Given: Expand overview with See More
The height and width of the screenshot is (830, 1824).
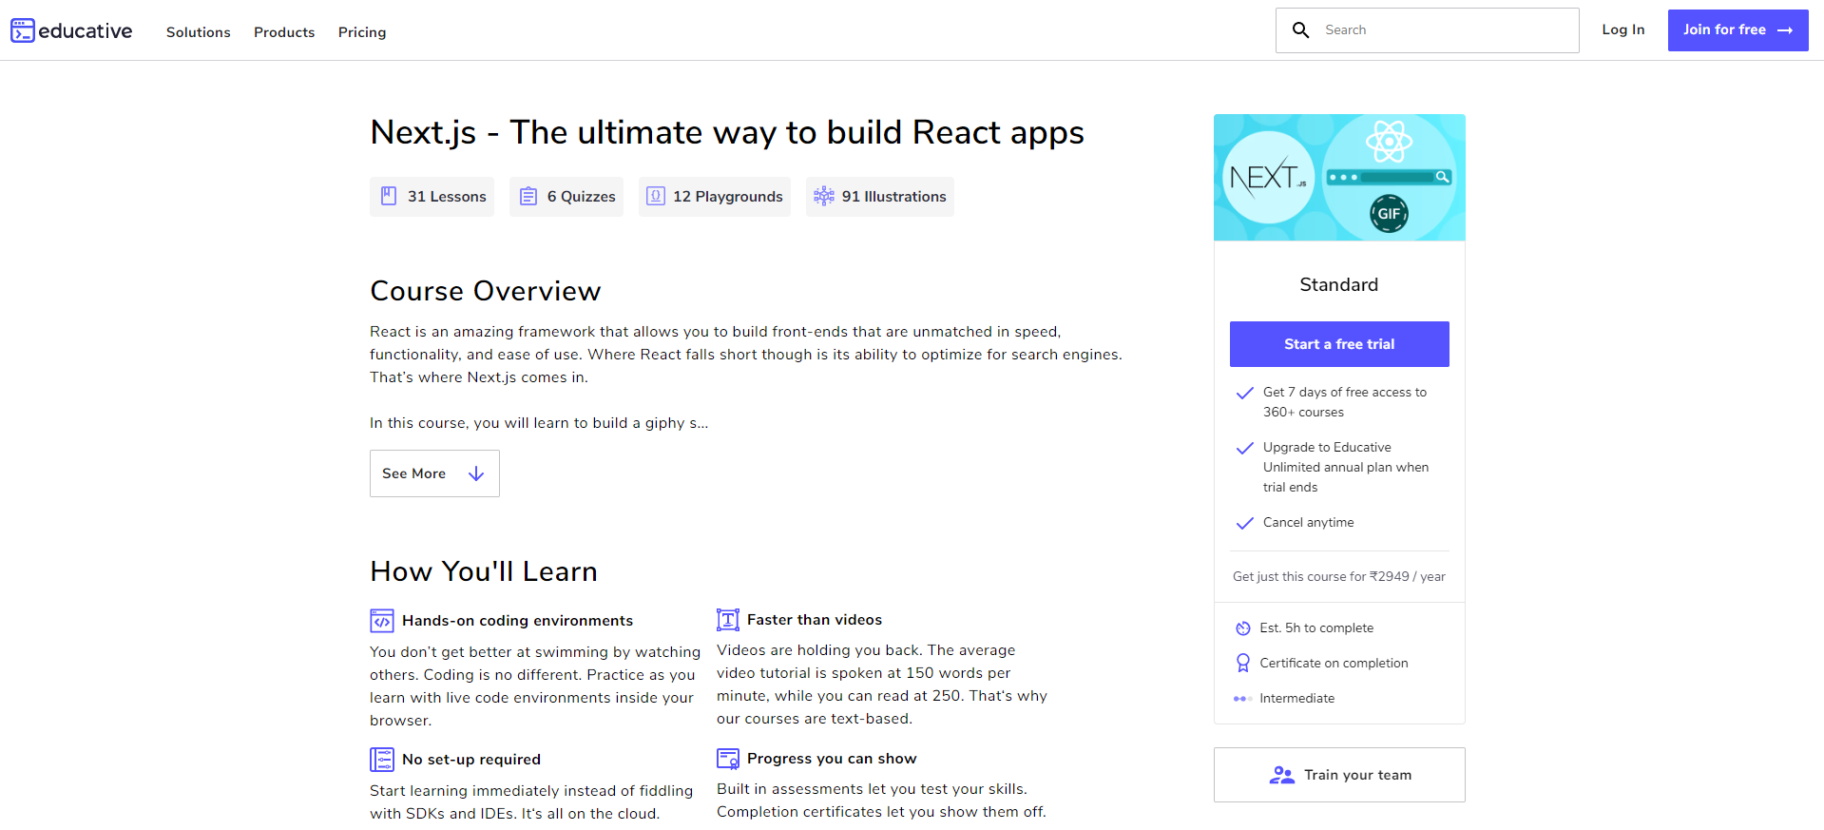Looking at the screenshot, I should (x=434, y=473).
